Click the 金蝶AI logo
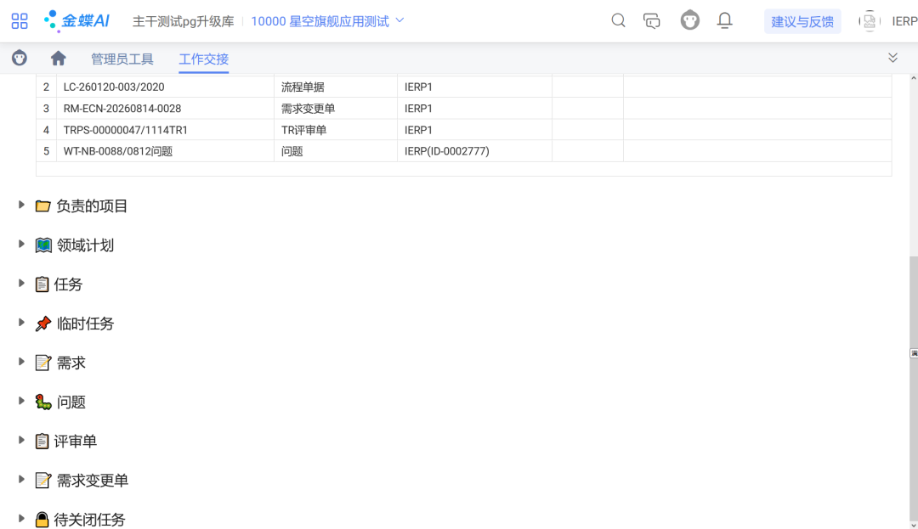Viewport: 918px width, 529px height. pos(76,21)
